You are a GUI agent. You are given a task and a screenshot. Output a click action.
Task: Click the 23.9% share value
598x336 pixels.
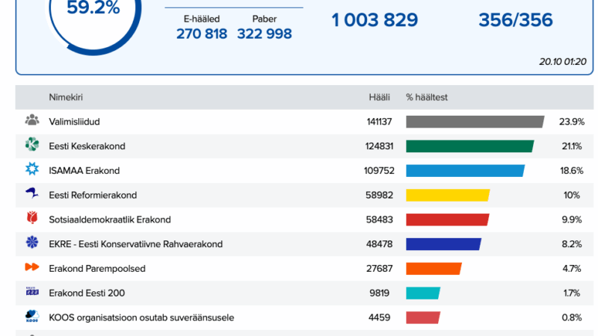click(x=572, y=122)
